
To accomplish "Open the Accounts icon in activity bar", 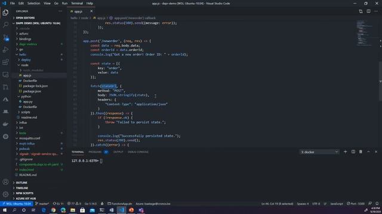I will [x=5, y=182].
